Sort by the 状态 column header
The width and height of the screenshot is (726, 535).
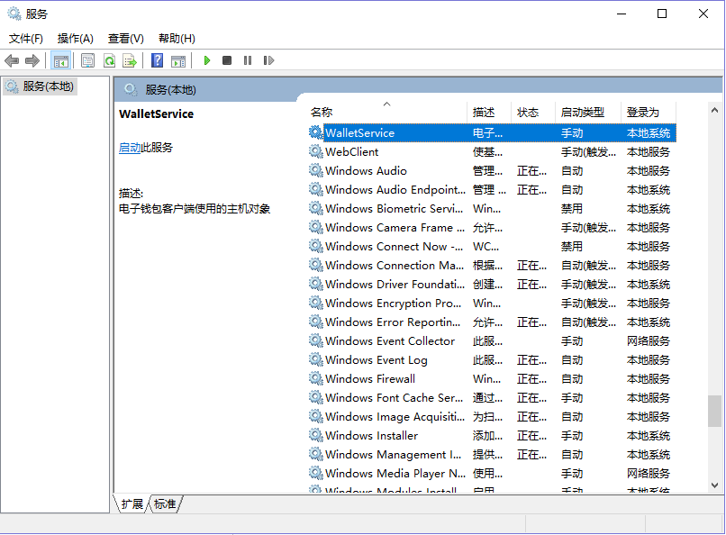click(x=533, y=112)
